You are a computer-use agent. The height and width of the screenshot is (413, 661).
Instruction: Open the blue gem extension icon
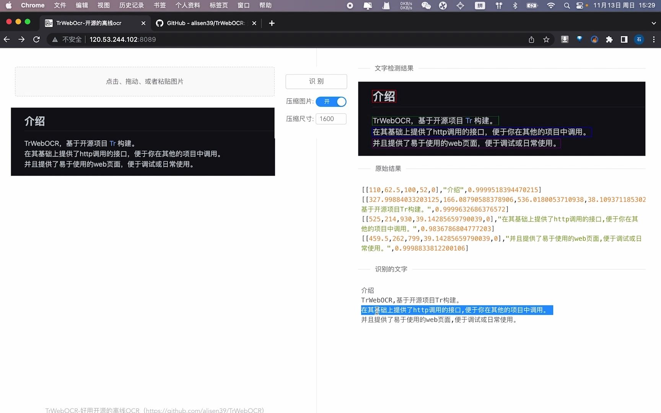[x=580, y=39]
